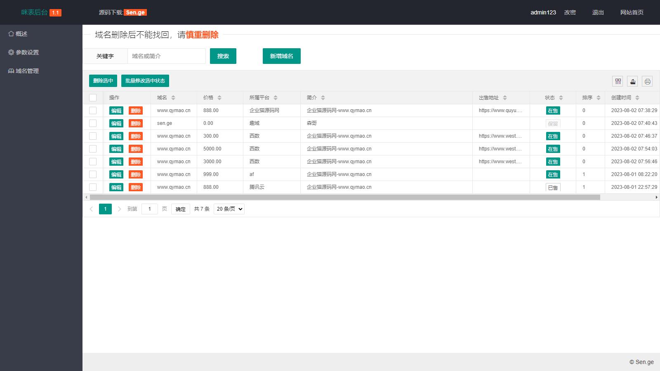Image resolution: width=660 pixels, height=371 pixels.
Task: Sort by platform column arrows
Action: point(276,98)
